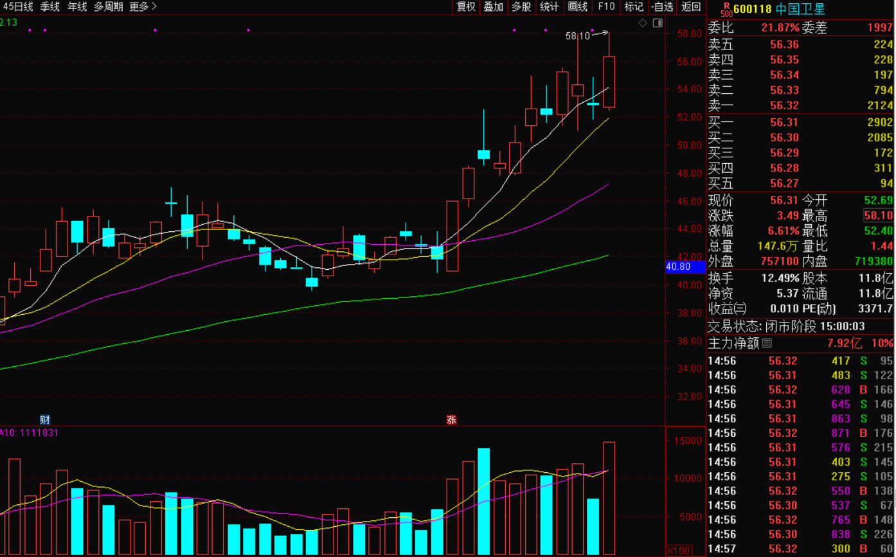Screen dimensions: 896x557
Task: Click the 最低 52.40 low value
Action: (879, 231)
